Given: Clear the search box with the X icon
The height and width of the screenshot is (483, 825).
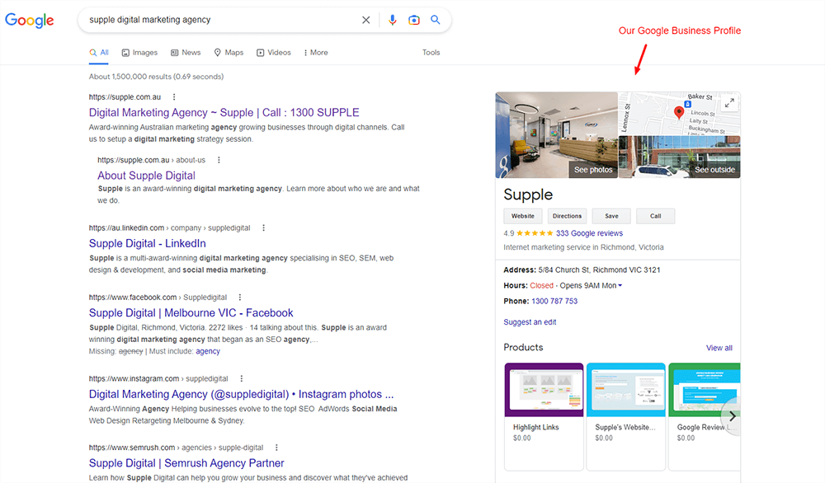Looking at the screenshot, I should click(x=365, y=20).
